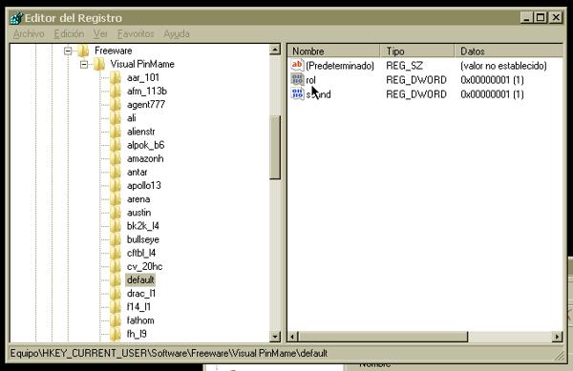Click the amazonh folder icon
The width and height of the screenshot is (573, 371).
[x=116, y=158]
